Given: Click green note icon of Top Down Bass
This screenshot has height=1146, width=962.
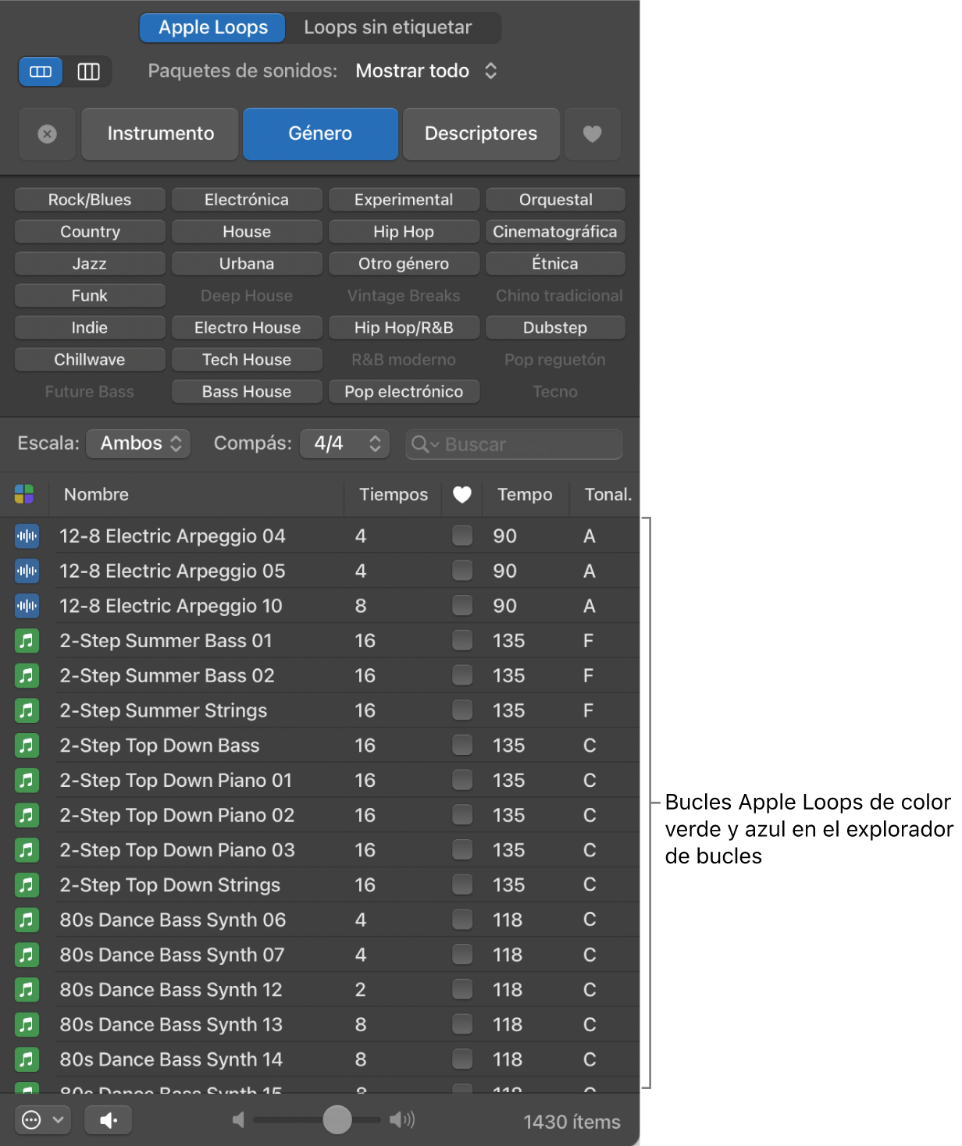Looking at the screenshot, I should pos(27,746).
